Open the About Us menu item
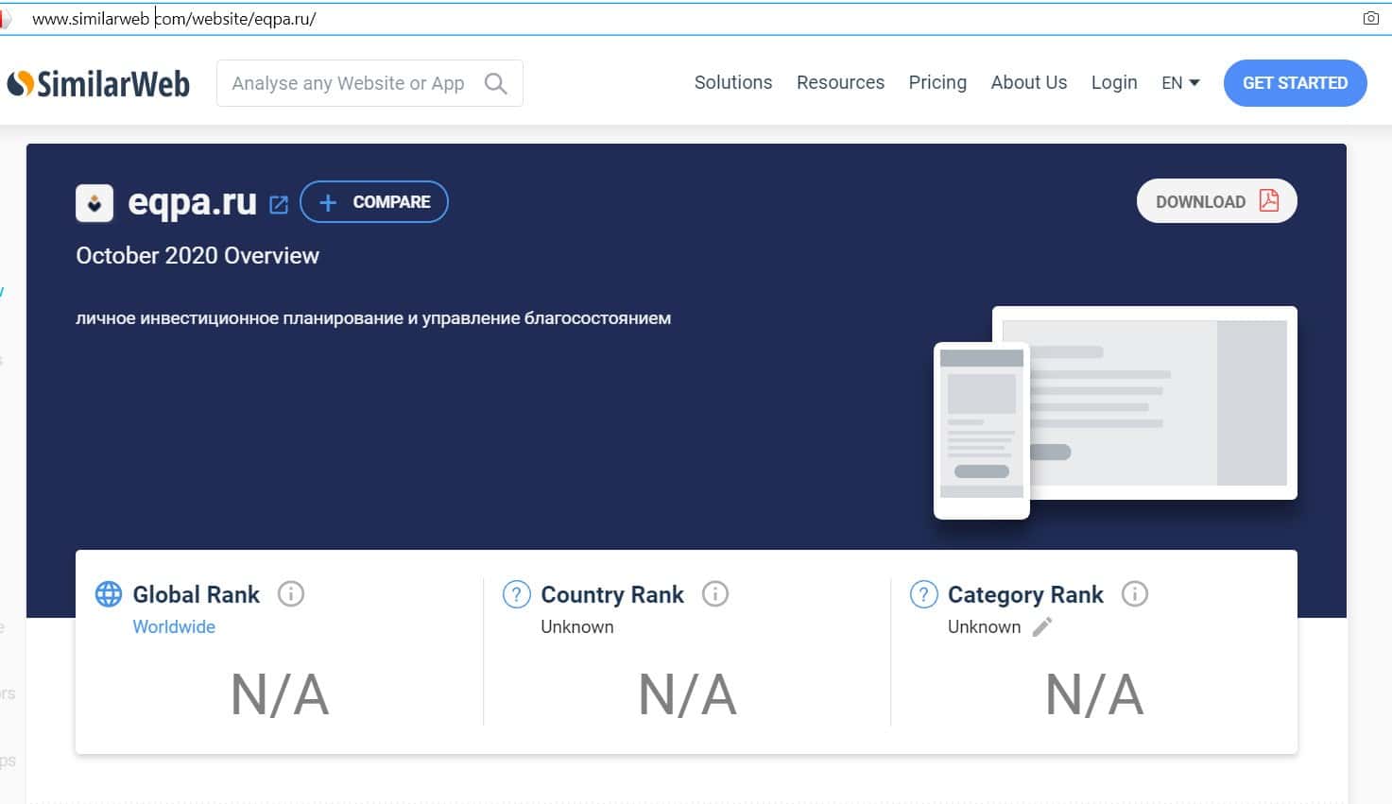The width and height of the screenshot is (1392, 804). click(x=1029, y=83)
